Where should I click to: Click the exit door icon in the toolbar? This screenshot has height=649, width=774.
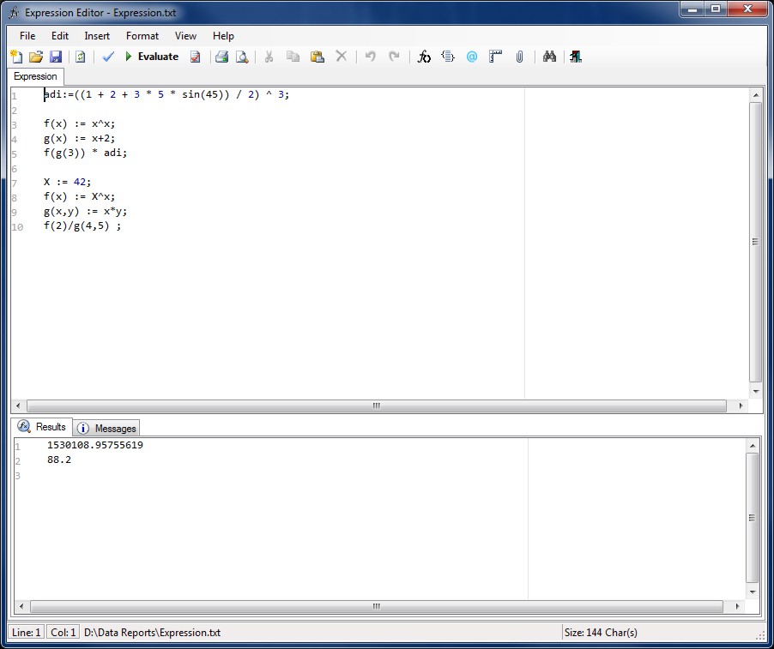(575, 57)
